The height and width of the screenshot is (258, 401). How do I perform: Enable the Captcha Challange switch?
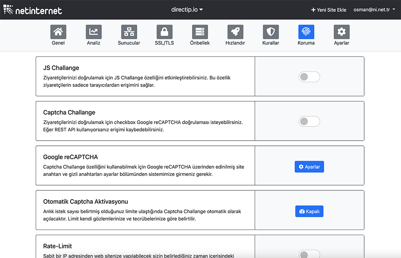click(309, 121)
